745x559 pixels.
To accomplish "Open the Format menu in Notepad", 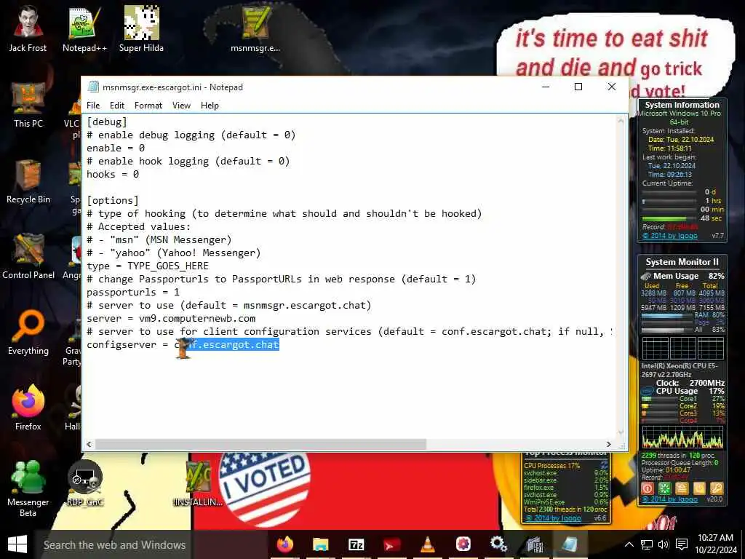I will pos(148,106).
